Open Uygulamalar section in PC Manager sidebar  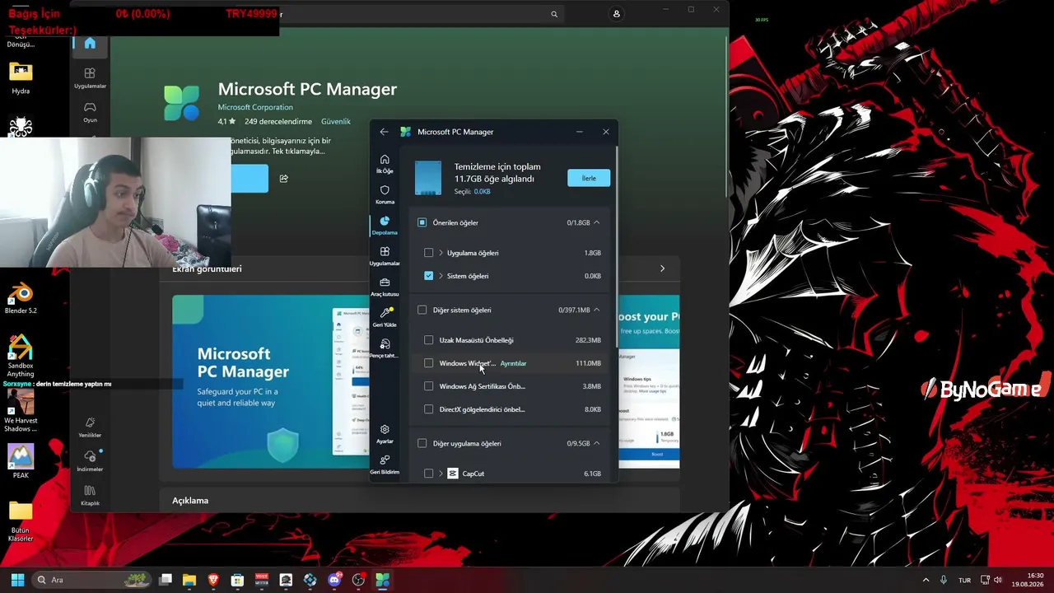coord(385,256)
